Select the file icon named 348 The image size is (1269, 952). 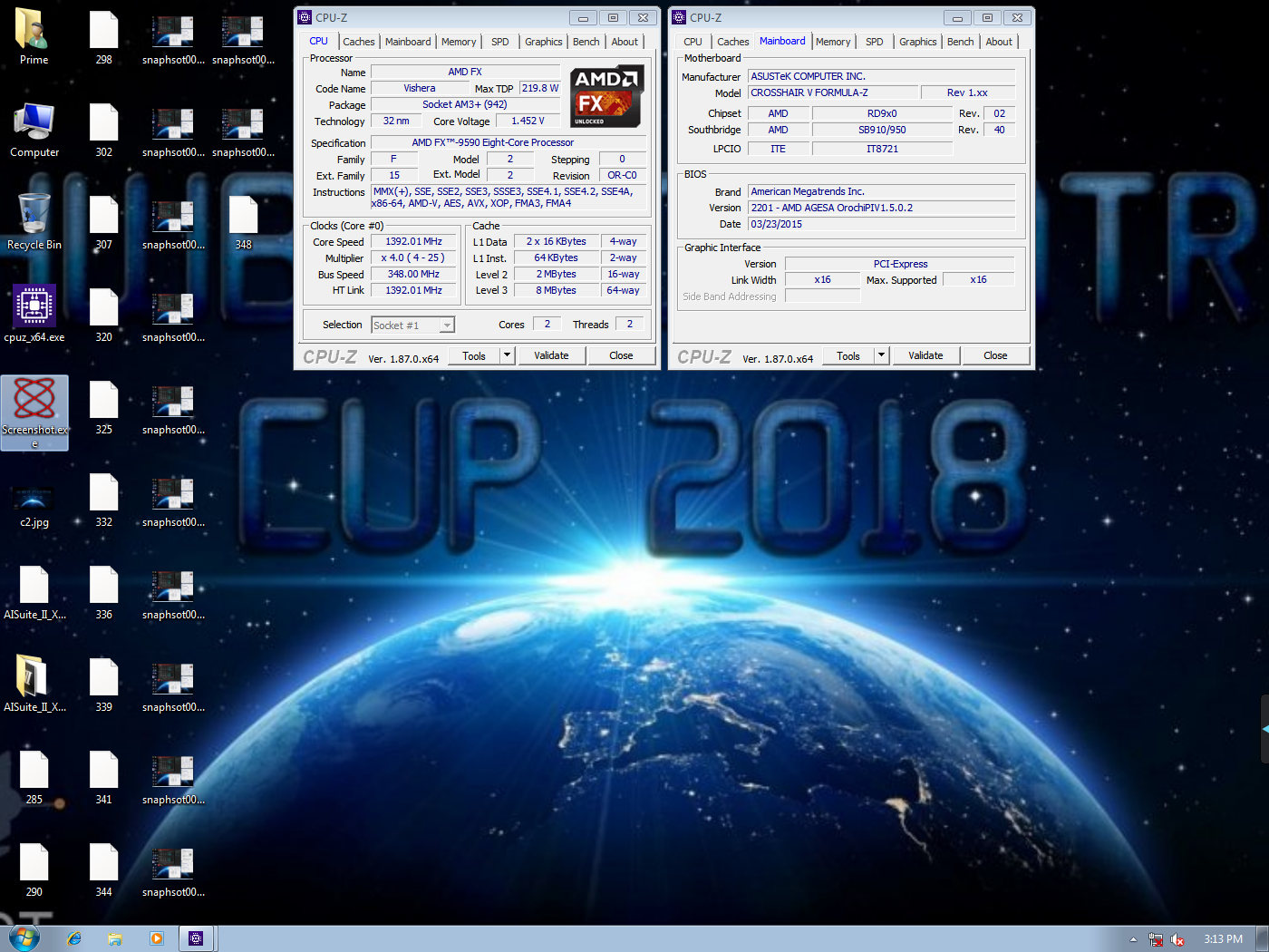pos(244,221)
